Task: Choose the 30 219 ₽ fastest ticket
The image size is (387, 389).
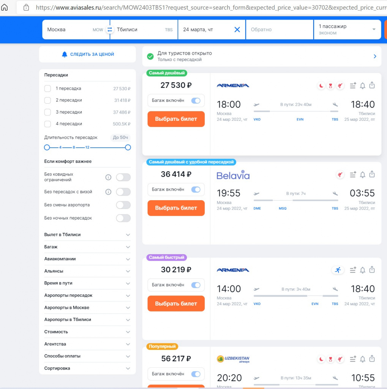Action: click(x=176, y=304)
